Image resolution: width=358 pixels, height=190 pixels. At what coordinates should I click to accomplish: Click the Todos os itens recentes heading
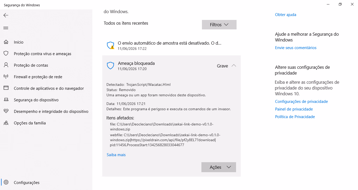[126, 23]
